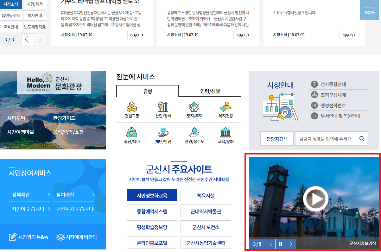Select the 시험/채용 news tab
The height and width of the screenshot is (252, 381).
35,4
